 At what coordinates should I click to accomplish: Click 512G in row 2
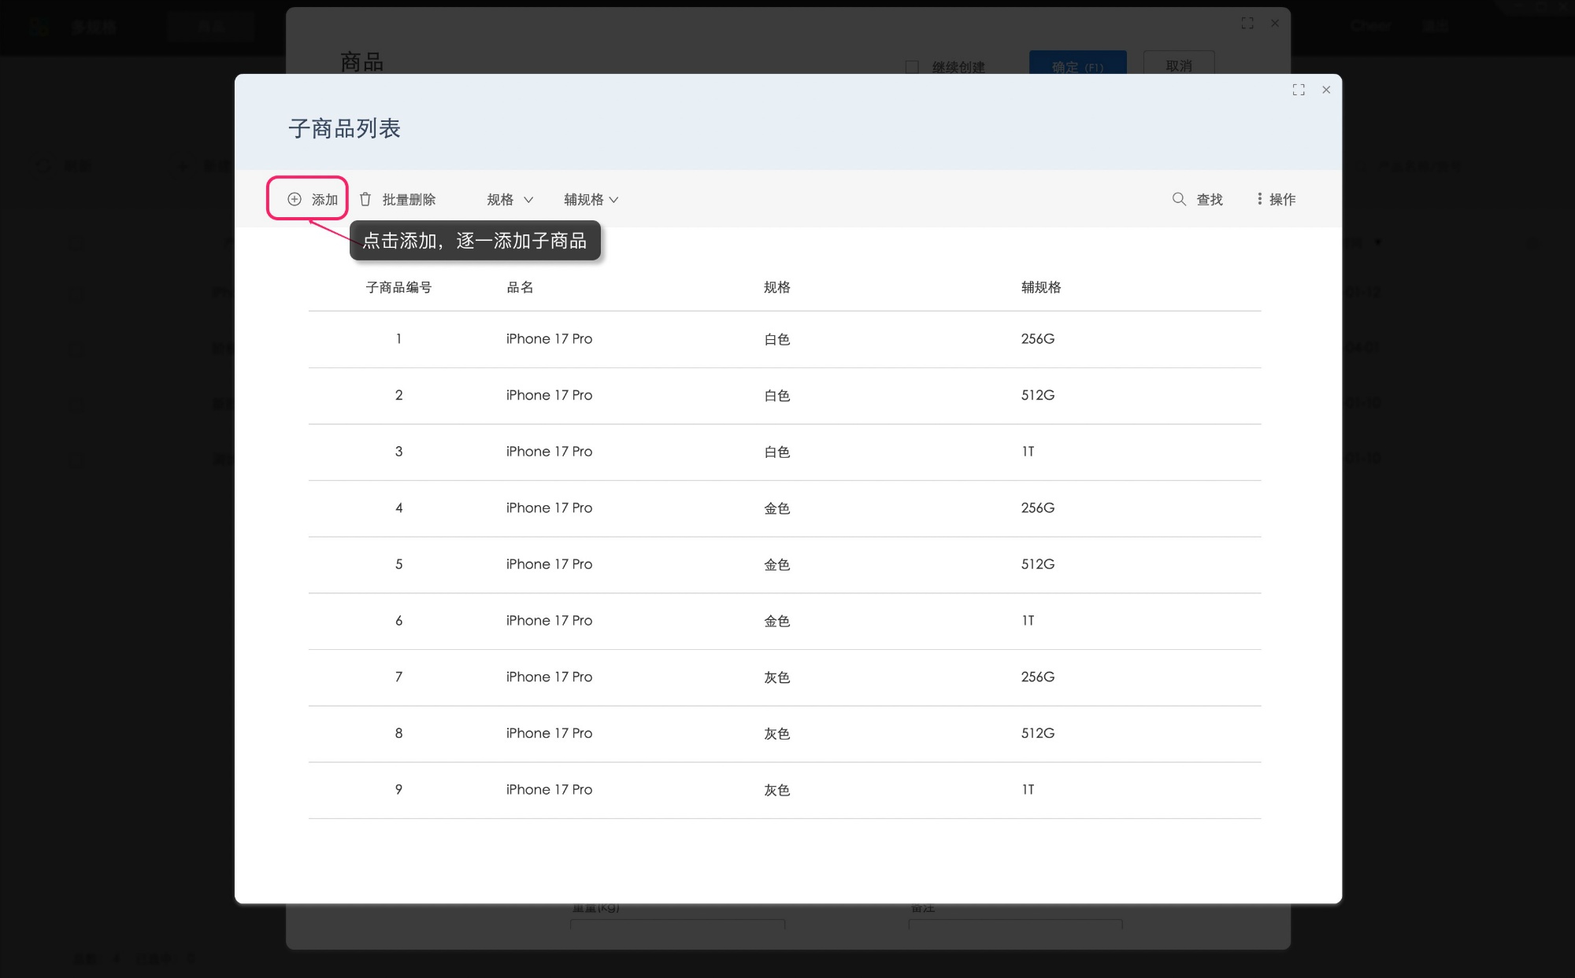click(x=1038, y=395)
